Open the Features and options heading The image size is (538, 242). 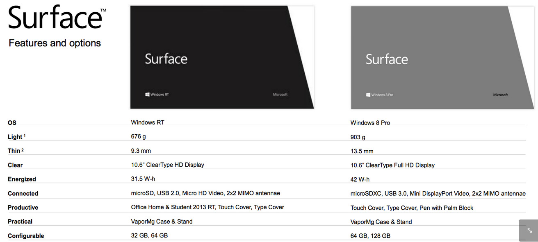(55, 43)
